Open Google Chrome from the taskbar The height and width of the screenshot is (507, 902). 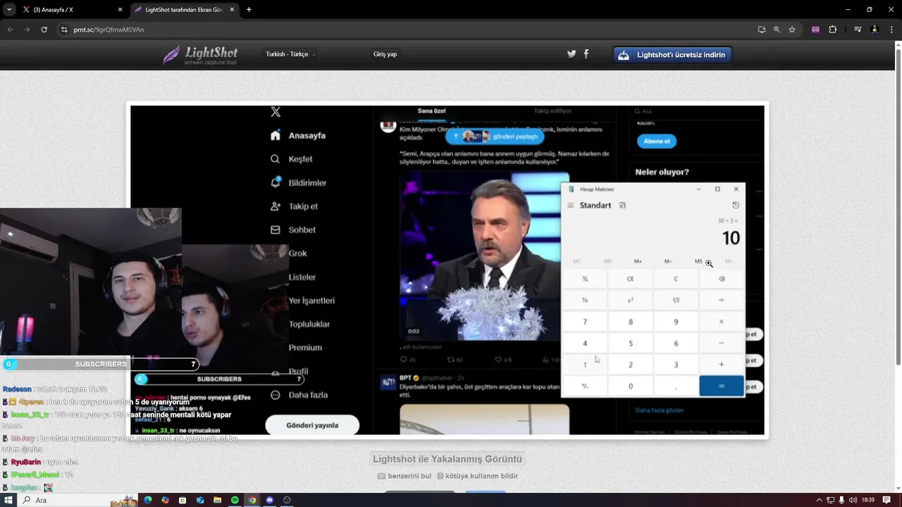click(x=252, y=500)
